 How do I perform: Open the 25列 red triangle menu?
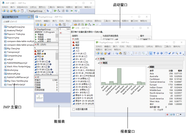(73, 39)
